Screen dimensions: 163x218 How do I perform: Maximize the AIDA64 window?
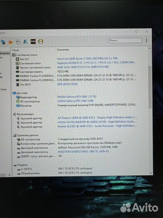(136, 32)
